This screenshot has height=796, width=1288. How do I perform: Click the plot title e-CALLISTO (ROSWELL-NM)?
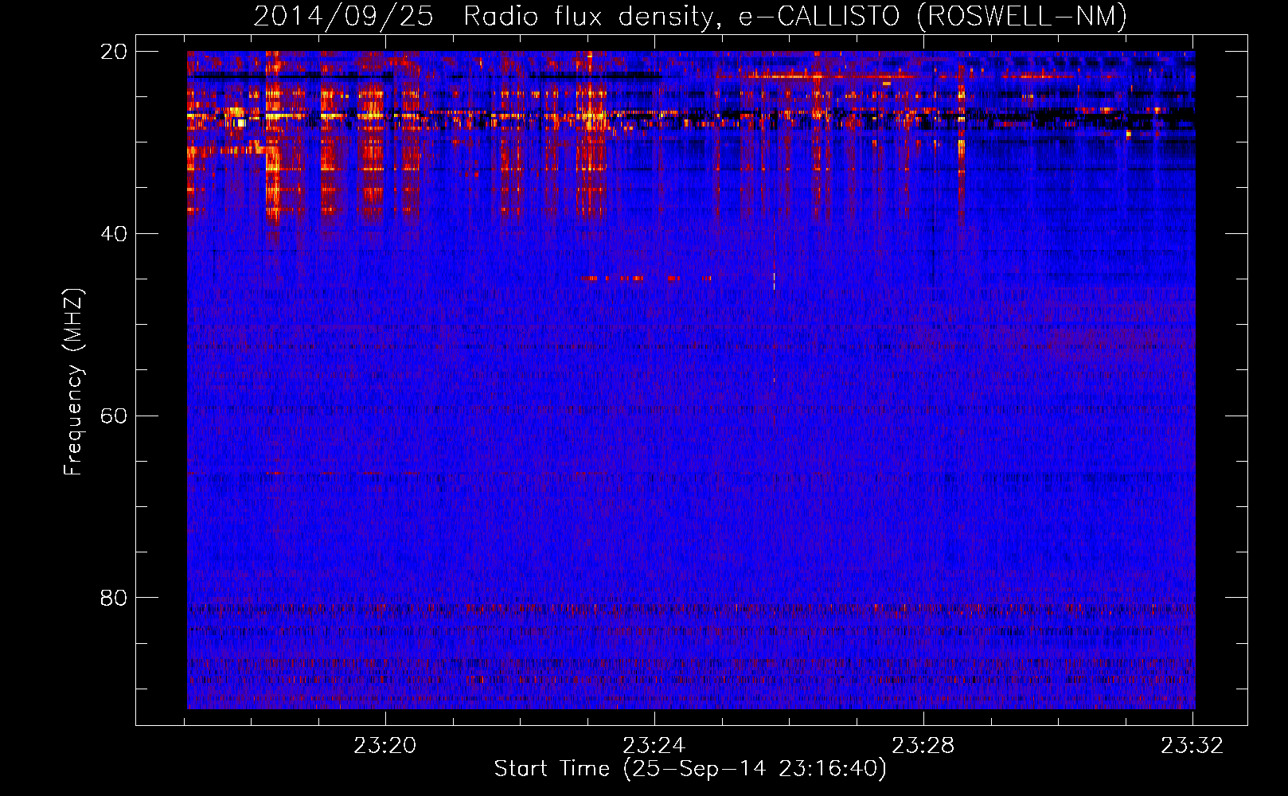932,16
